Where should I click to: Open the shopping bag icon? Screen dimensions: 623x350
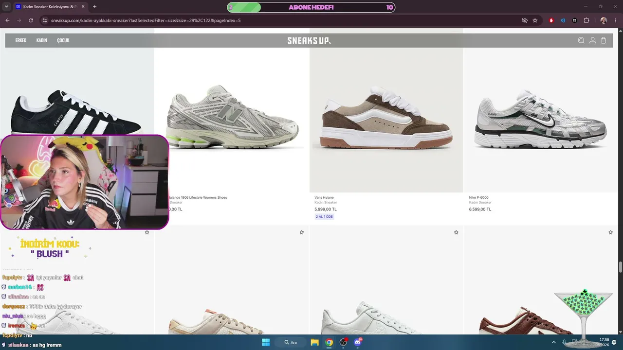pos(604,40)
